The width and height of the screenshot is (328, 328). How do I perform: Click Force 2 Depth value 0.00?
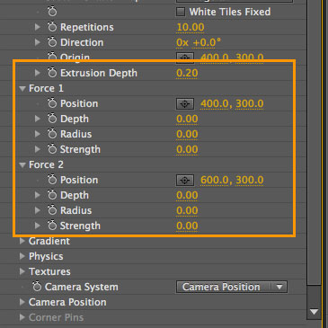(x=187, y=195)
